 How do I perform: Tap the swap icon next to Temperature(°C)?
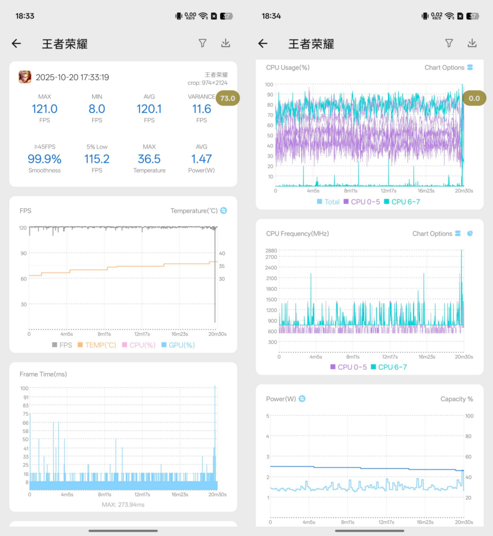tap(223, 211)
